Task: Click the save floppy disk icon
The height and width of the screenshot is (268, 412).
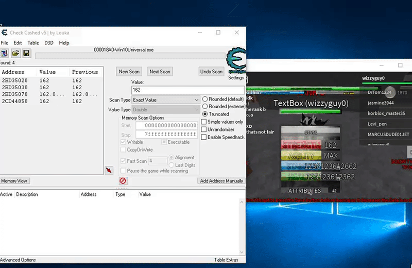Action: tap(26, 54)
